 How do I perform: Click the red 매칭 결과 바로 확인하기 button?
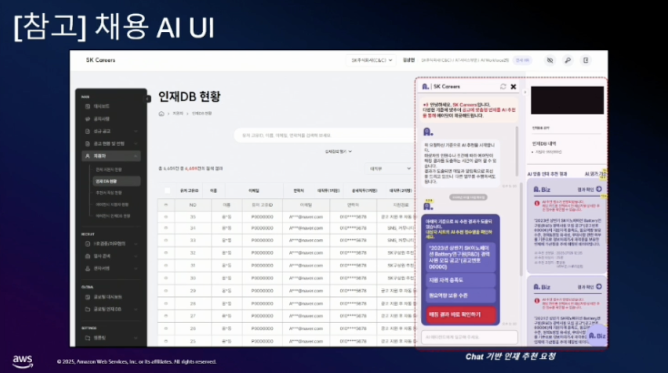461,315
